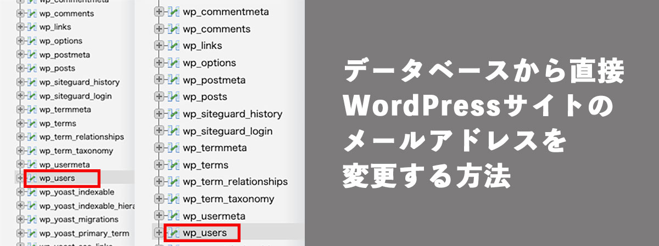Screen dimensions: 659x246
Task: Expand wp_yoast_primary_term plus button
Action: pyautogui.click(x=21, y=233)
